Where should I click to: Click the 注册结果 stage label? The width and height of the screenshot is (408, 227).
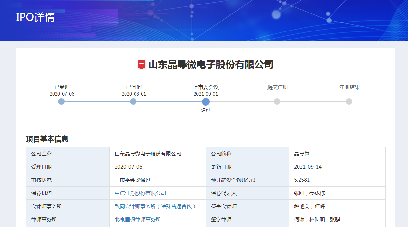tap(350, 87)
